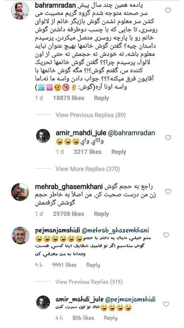Expand View Previous Replies (315)
This screenshot has width=184, height=328.
[x=89, y=282]
